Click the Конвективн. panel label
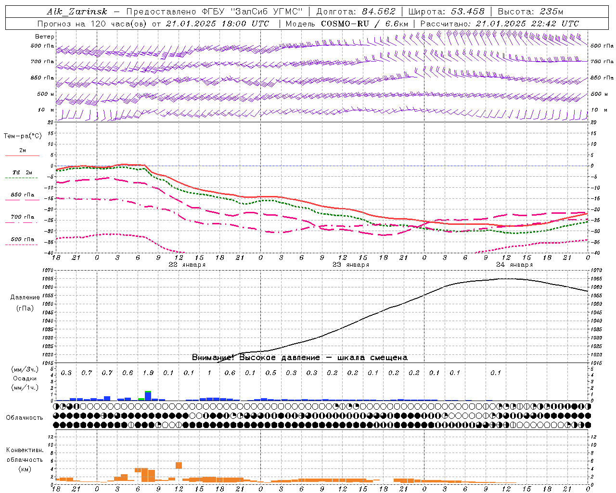The image size is (616, 493). (x=25, y=450)
